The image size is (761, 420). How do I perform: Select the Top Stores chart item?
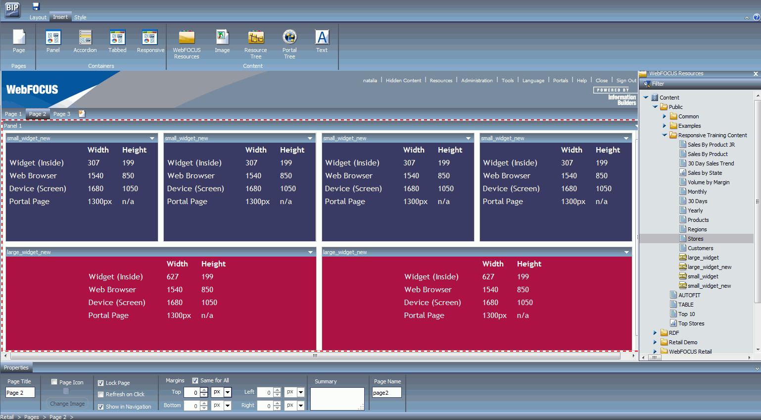[x=691, y=323]
